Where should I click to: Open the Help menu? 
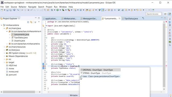(x=71, y=7)
